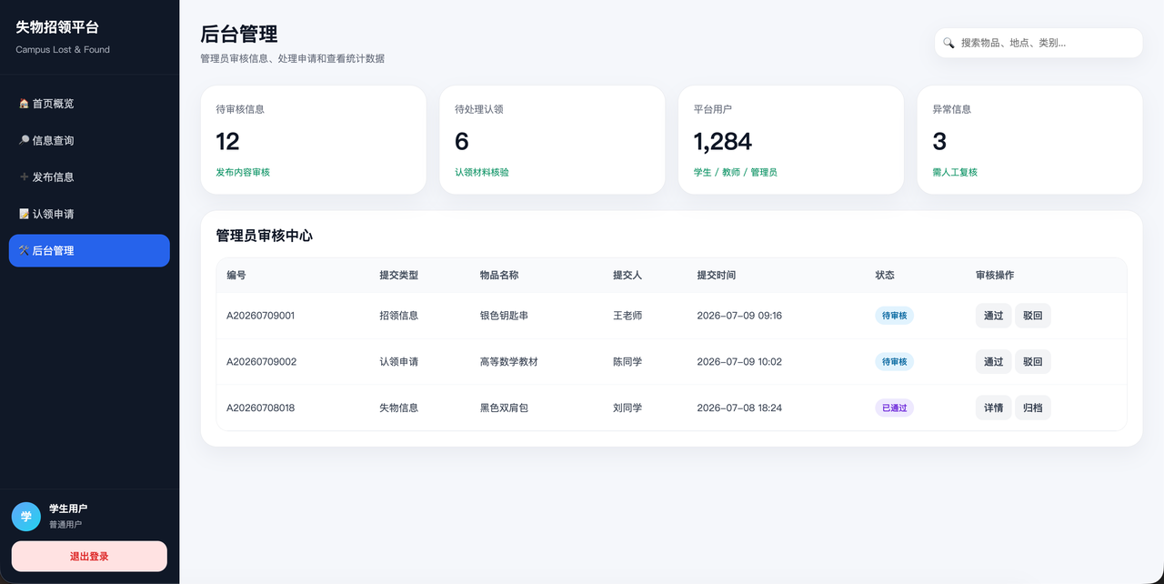Image resolution: width=1164 pixels, height=584 pixels.
Task: Click 通过 for the 银色钥匙串 row
Action: pyautogui.click(x=993, y=316)
